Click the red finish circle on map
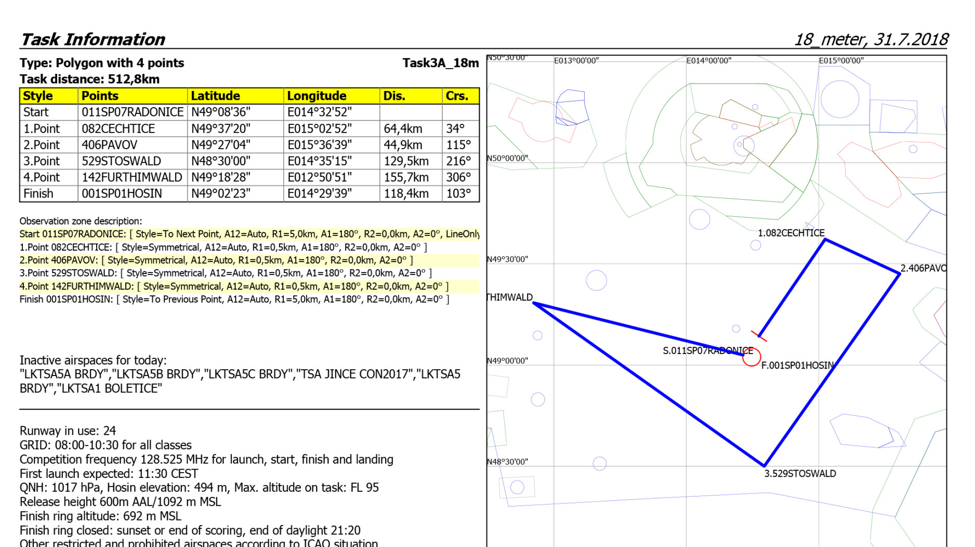Viewport: 975px width, 547px height. coord(752,357)
